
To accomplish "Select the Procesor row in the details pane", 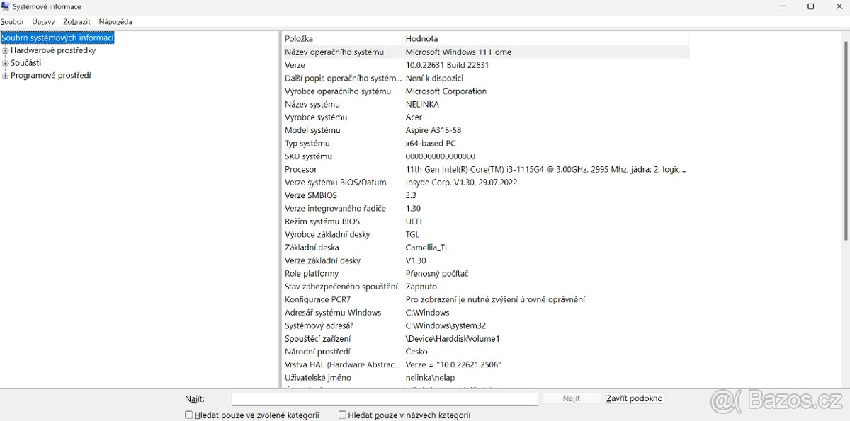I will pos(425,169).
